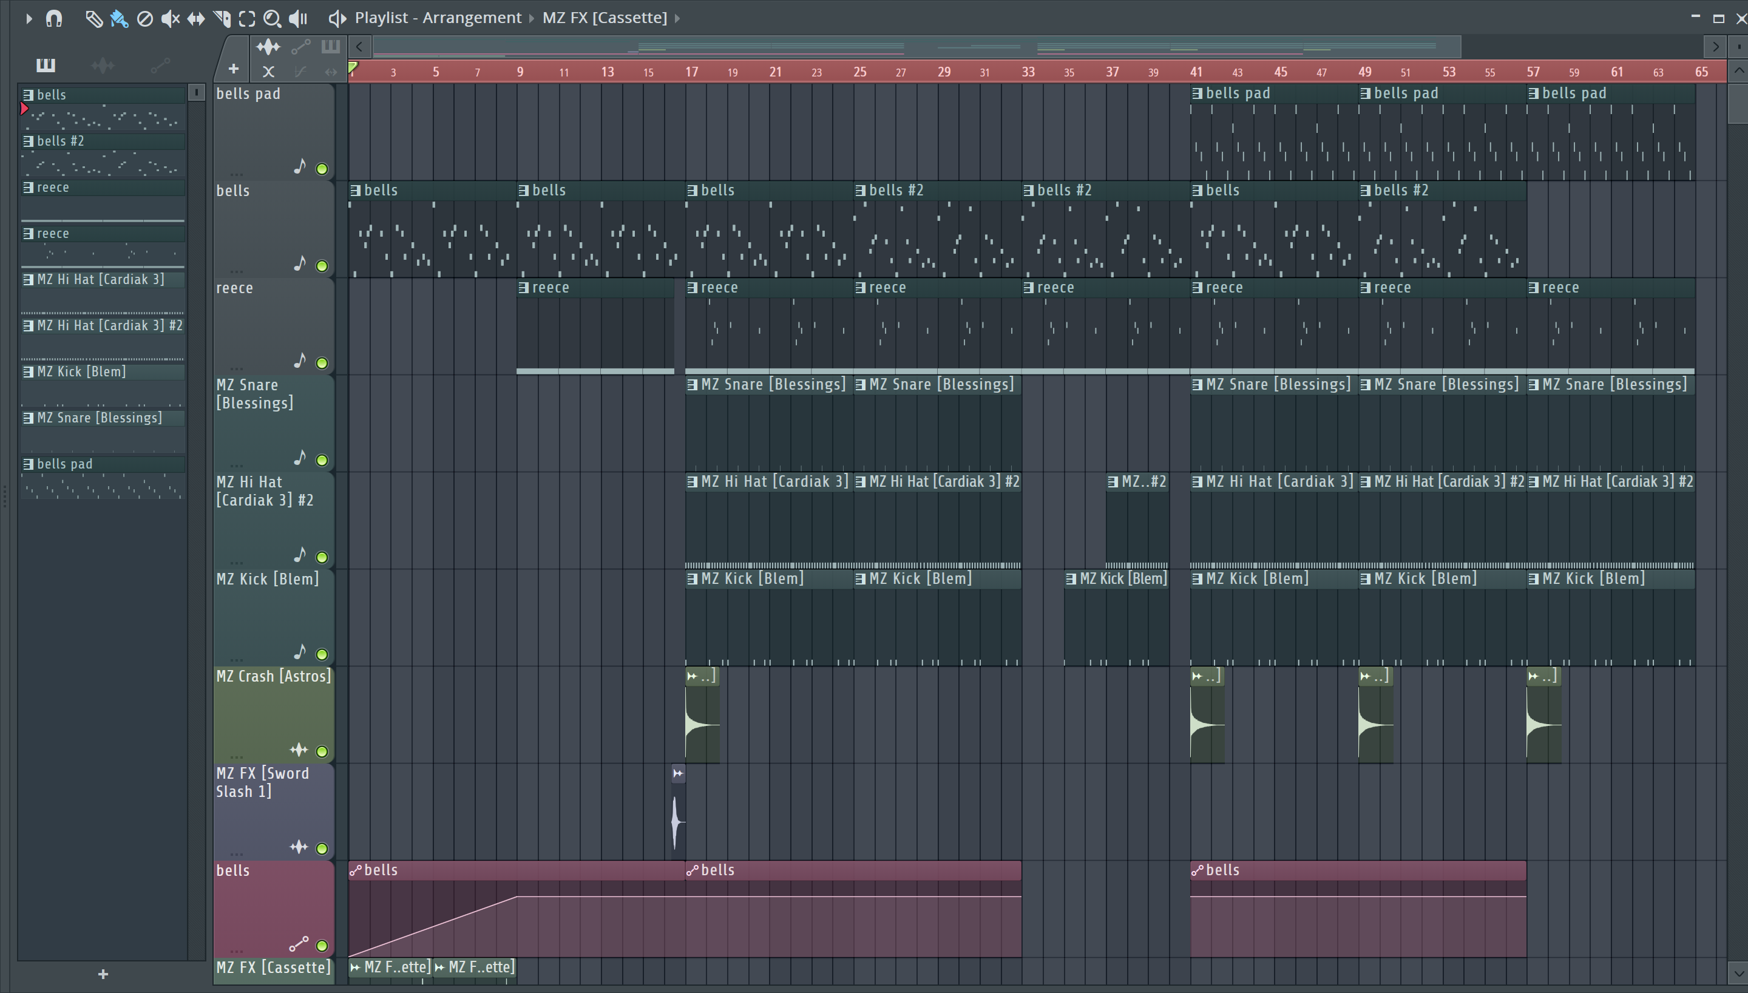Mute the bells pattern track green light
The height and width of the screenshot is (993, 1748).
coord(322,266)
